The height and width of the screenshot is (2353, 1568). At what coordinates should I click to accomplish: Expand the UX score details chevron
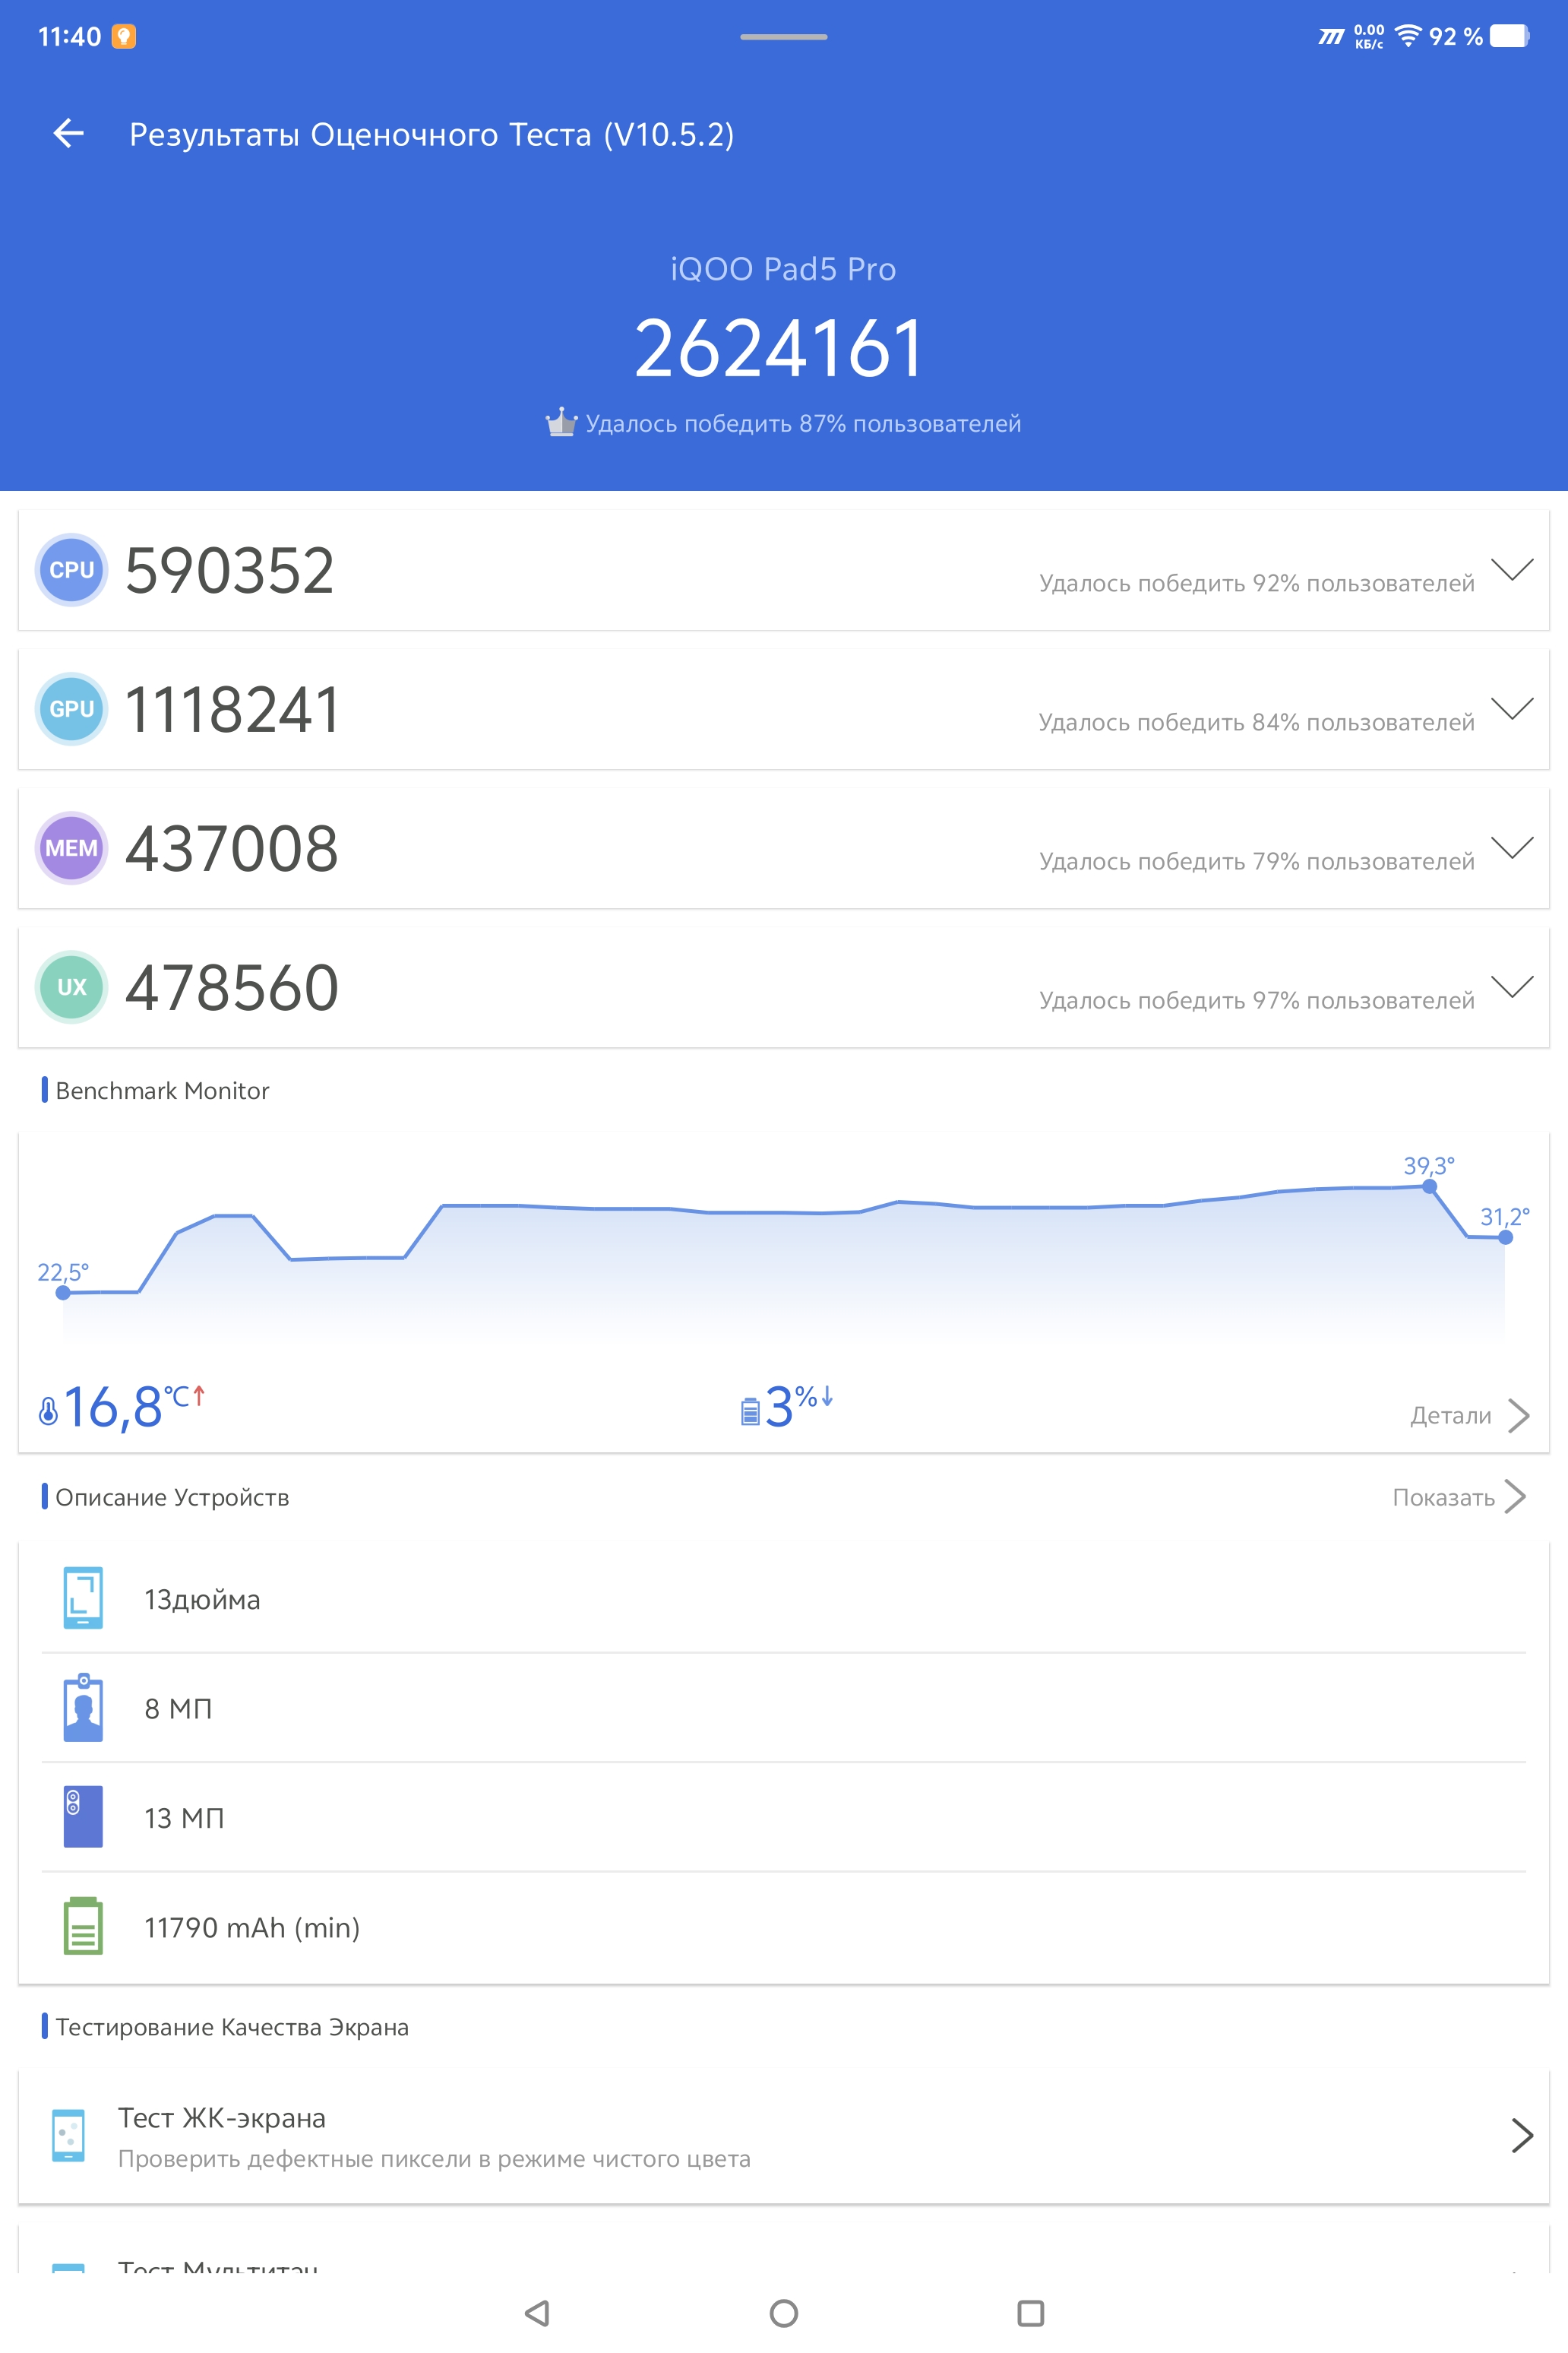tap(1512, 986)
